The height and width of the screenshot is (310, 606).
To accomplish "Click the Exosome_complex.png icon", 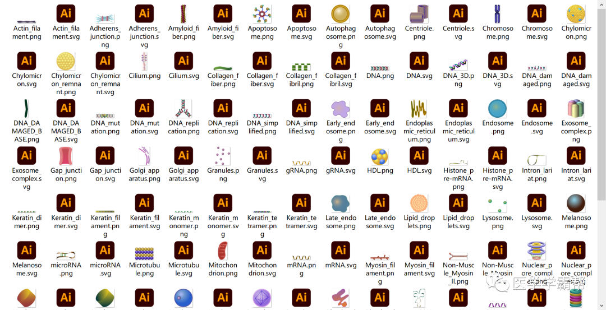I will click(576, 109).
